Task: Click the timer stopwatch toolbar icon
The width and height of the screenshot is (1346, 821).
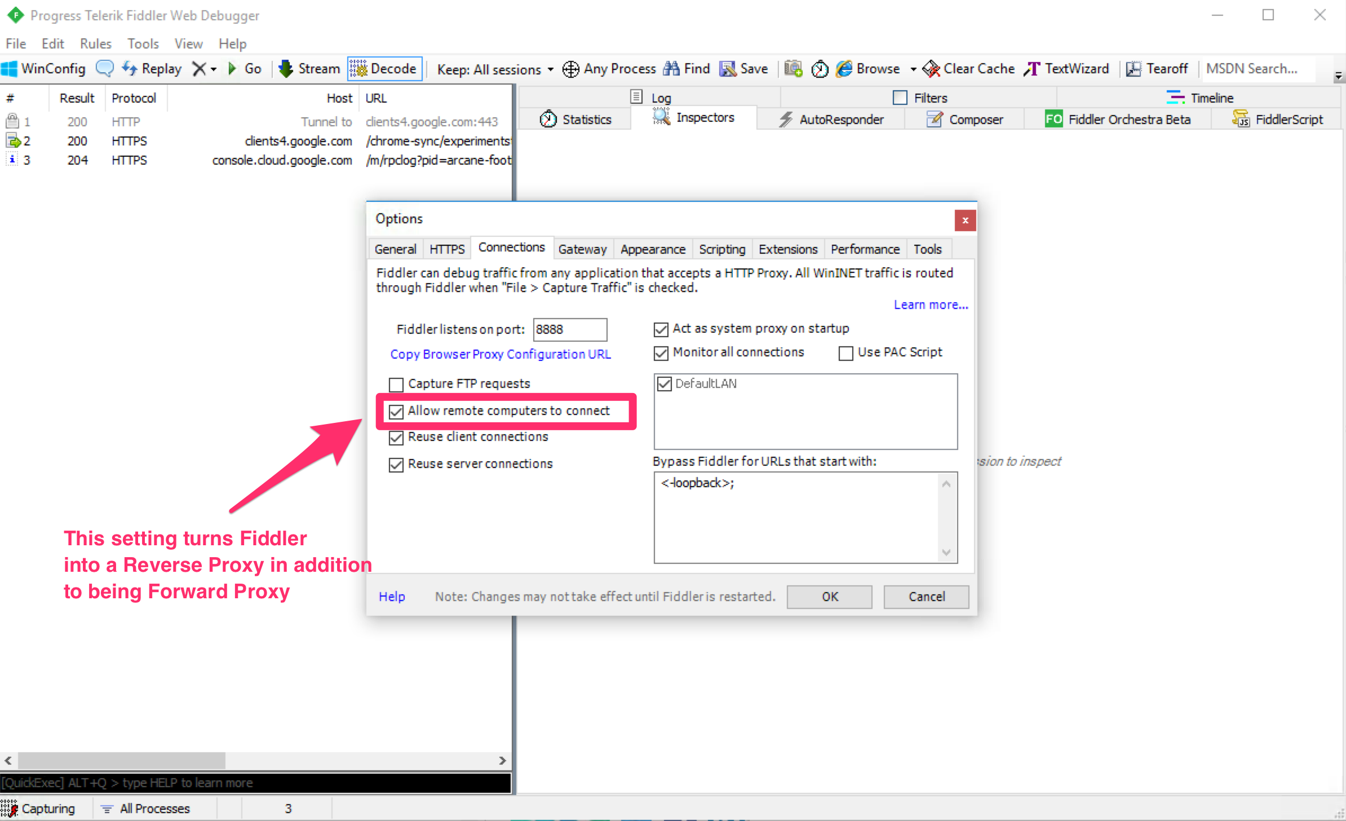Action: coord(820,69)
